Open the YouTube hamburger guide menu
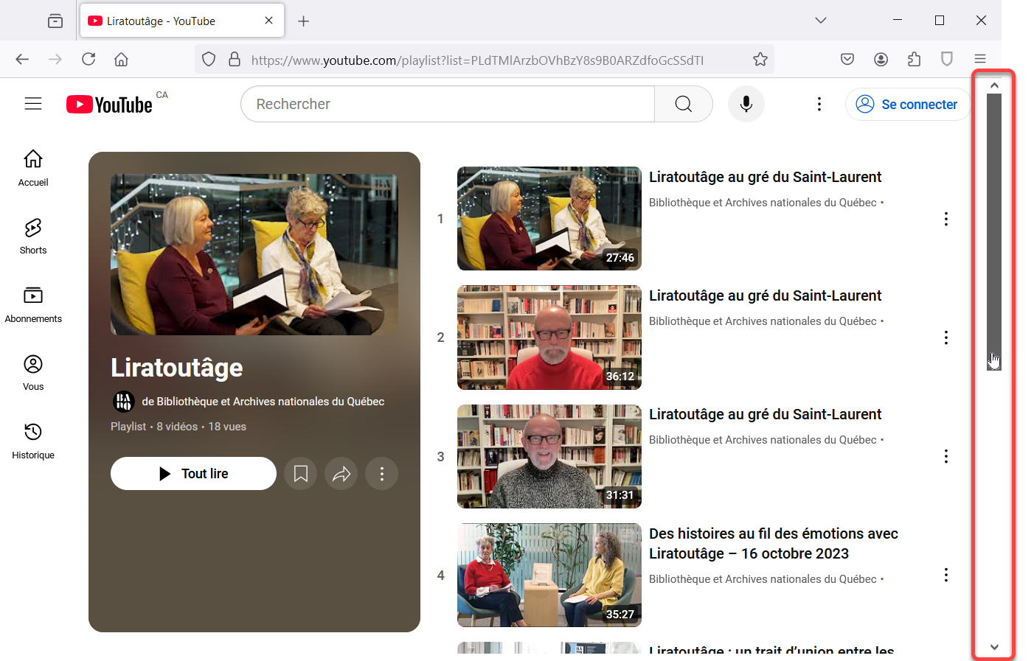 pyautogui.click(x=33, y=104)
